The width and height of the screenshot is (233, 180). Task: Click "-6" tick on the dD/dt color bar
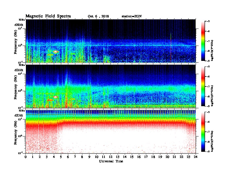coord(208,77)
